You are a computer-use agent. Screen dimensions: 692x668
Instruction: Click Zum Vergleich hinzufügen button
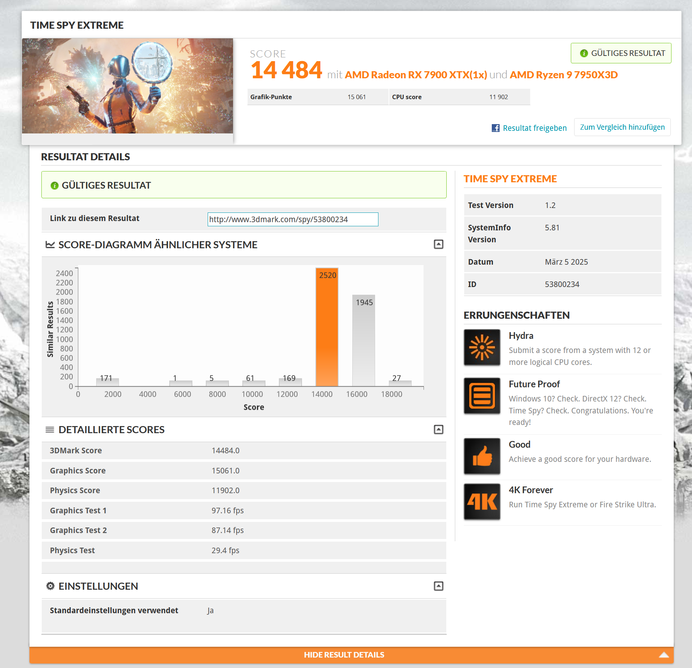pos(622,127)
